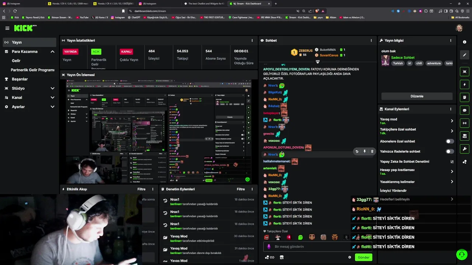The height and width of the screenshot is (265, 472).
Task: Select the angry red face emote
Action: coord(267,237)
